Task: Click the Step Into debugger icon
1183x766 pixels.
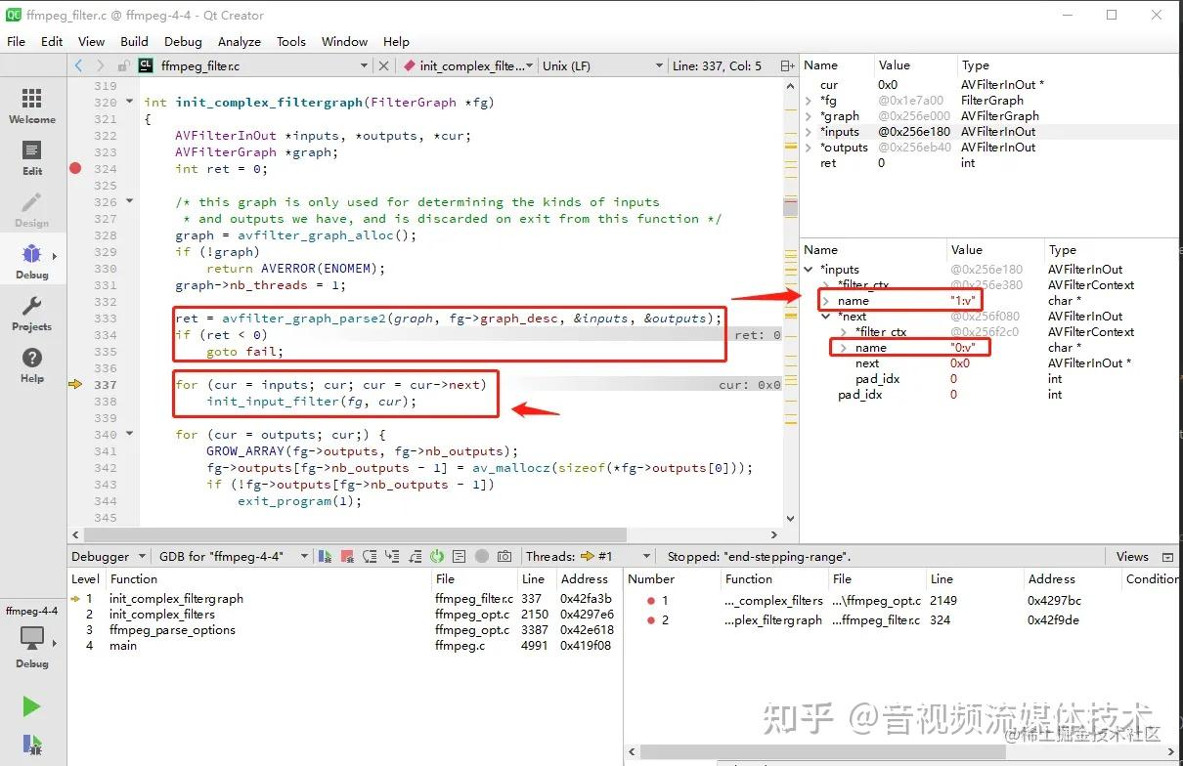Action: [391, 556]
